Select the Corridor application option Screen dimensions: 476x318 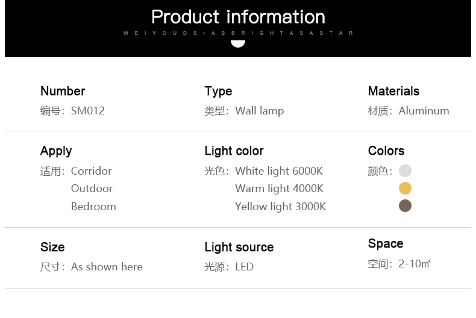[x=92, y=171]
